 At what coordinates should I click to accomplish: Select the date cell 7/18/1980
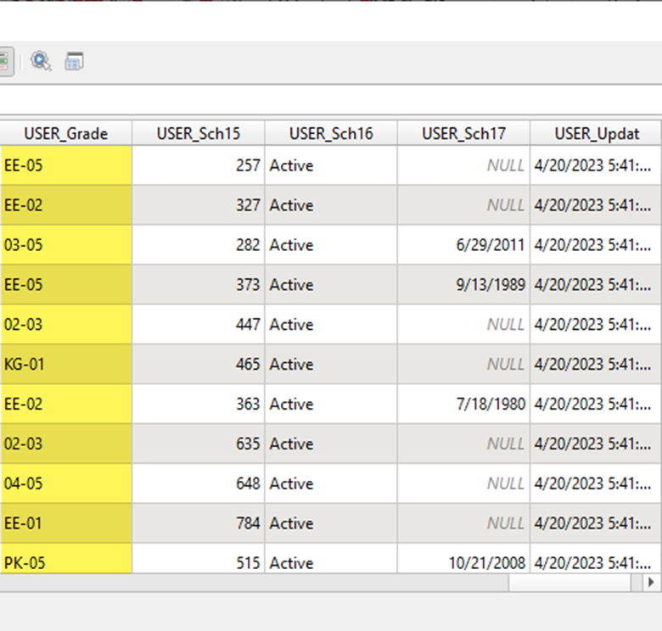(463, 404)
